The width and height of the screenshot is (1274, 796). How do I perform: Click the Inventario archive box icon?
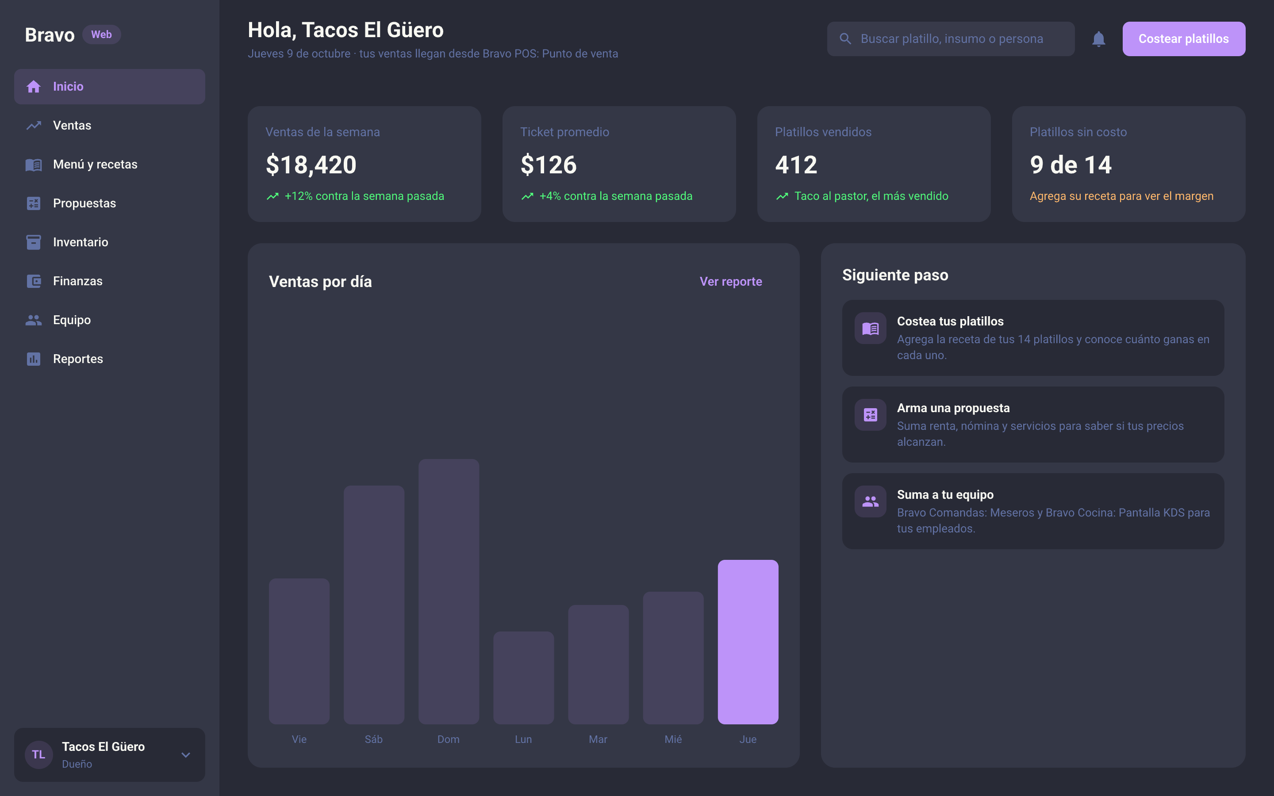tap(34, 242)
